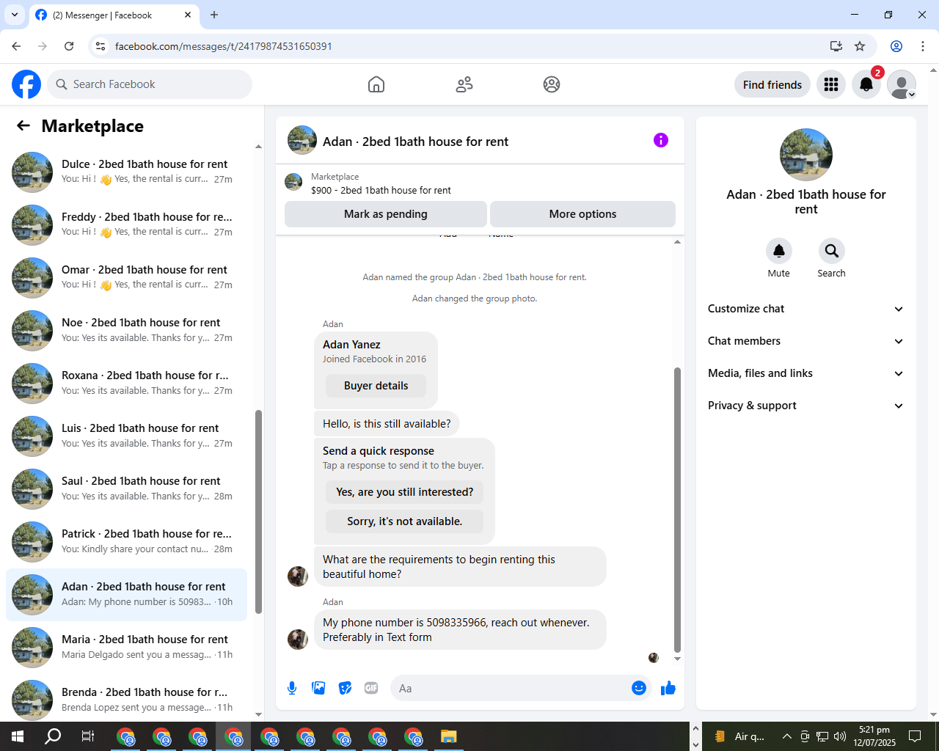The image size is (939, 751).
Task: Go back using the Marketplace back arrow
Action: point(23,125)
